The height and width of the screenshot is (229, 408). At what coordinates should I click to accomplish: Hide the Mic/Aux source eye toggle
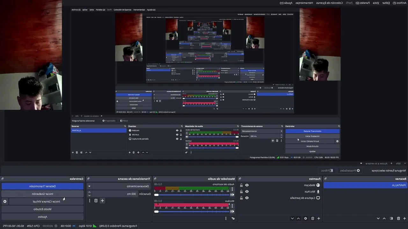247,191
